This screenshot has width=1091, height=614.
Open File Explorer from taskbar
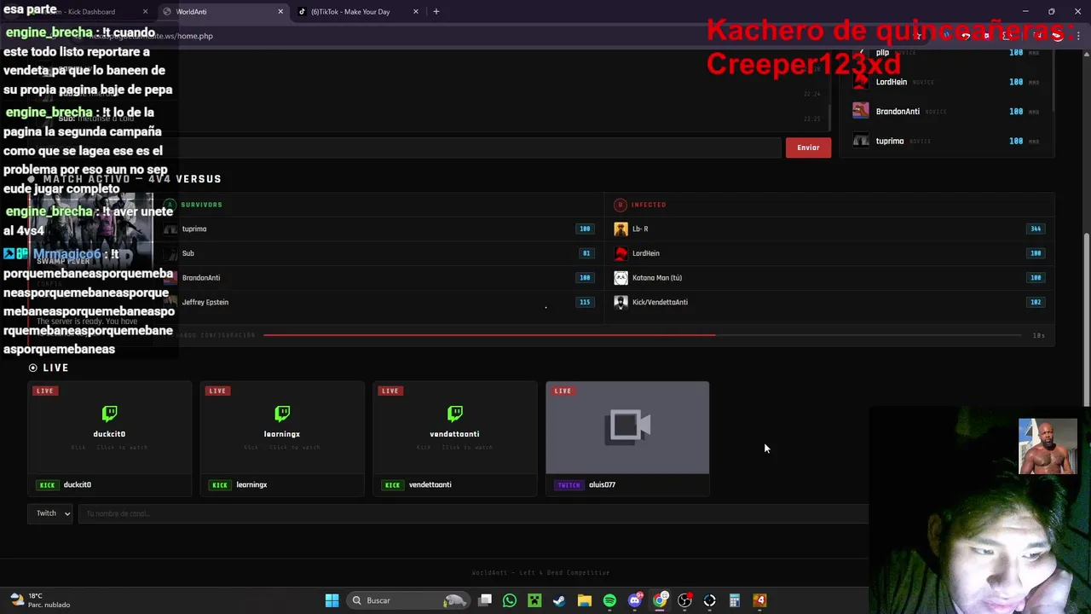point(585,600)
